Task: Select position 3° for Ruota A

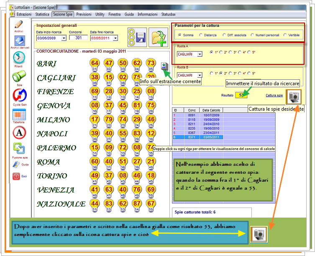Action: 230,52
